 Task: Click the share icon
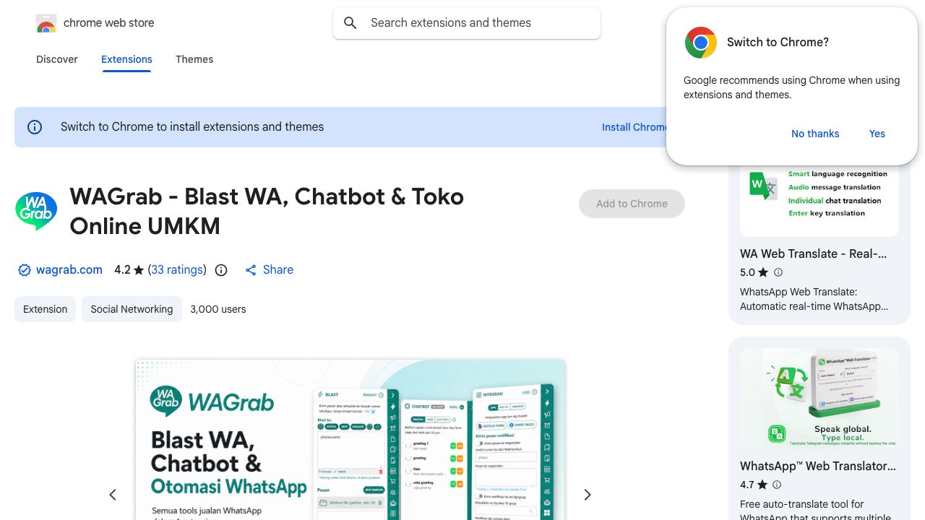251,270
